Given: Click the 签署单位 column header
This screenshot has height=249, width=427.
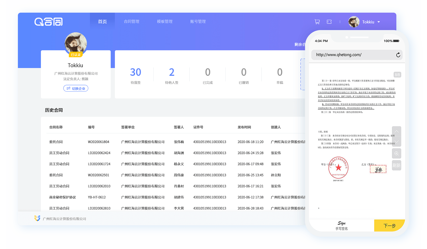Looking at the screenshot, I should click(128, 127).
